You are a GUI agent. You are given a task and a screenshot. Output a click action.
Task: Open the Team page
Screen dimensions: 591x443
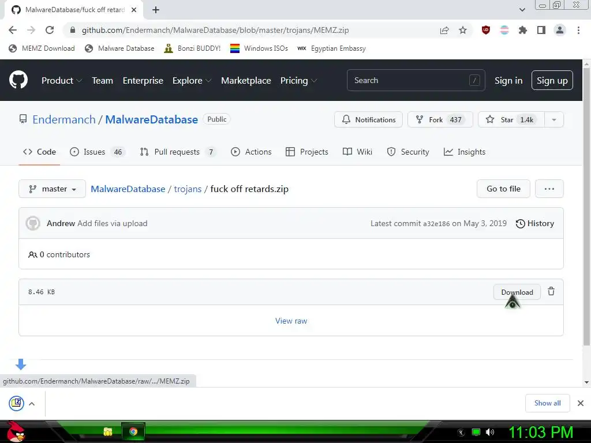(x=103, y=81)
